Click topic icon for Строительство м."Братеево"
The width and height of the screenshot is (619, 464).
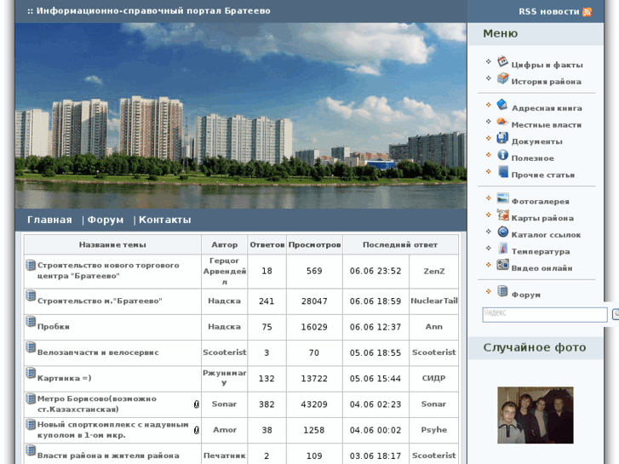point(31,295)
